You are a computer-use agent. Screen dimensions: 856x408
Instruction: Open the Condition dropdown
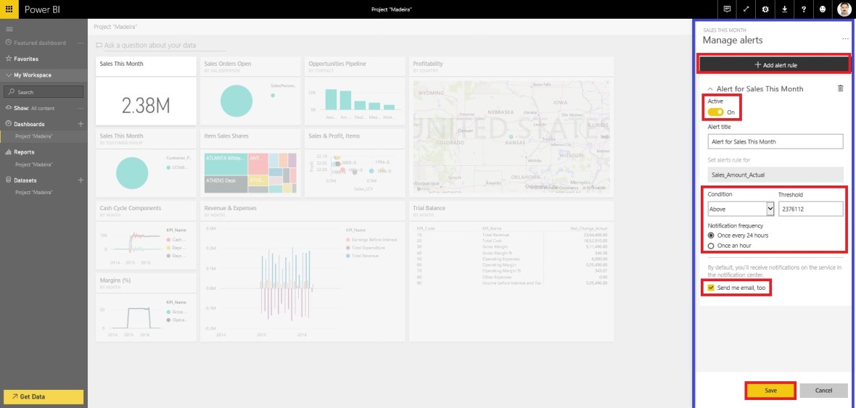741,209
